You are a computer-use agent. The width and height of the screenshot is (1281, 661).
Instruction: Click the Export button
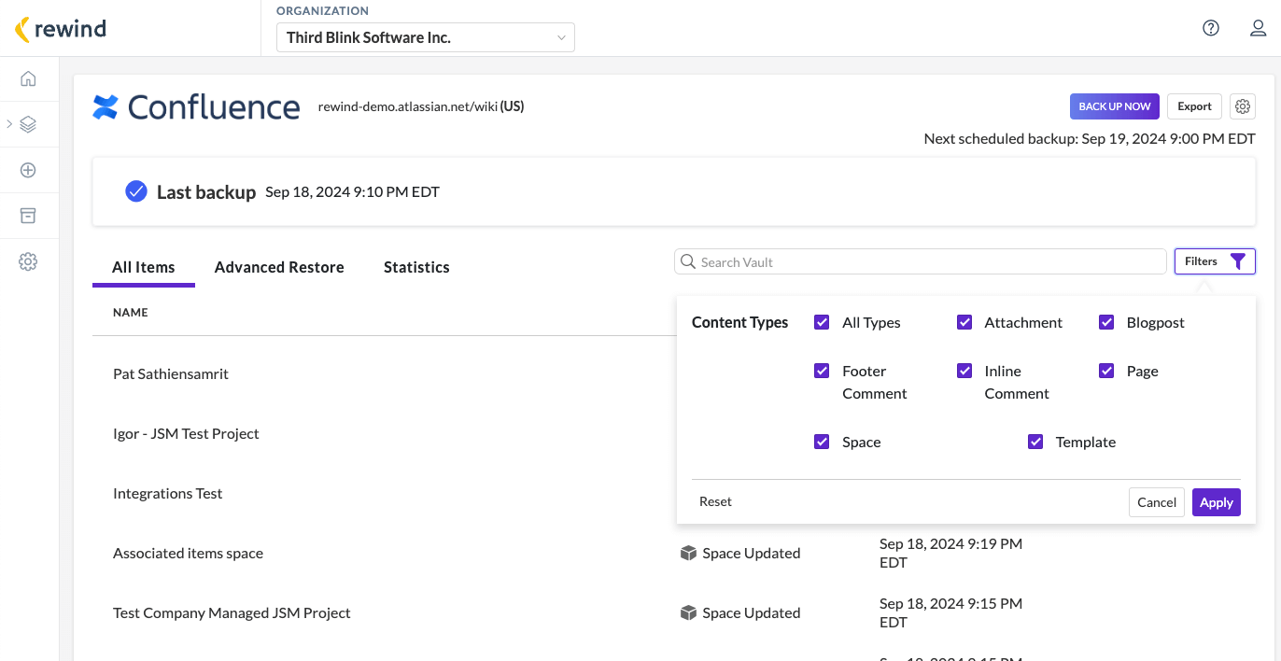[1194, 106]
